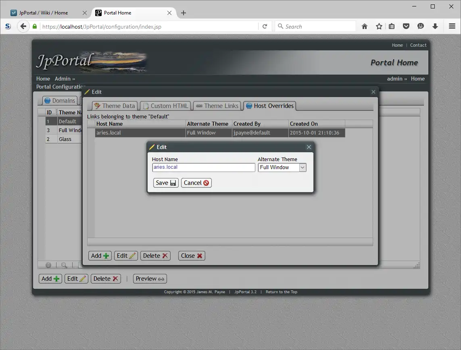Click the grid search magnifier icon

(x=64, y=265)
